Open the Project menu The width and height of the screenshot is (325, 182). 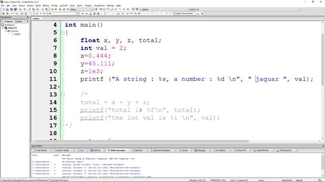[x=30, y=6]
